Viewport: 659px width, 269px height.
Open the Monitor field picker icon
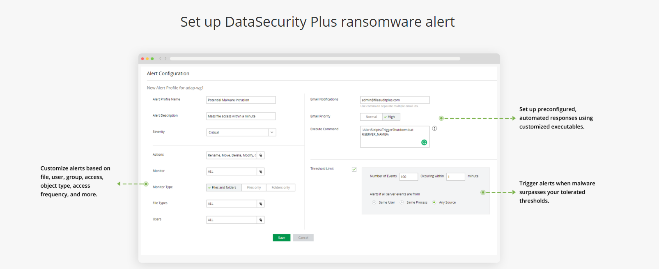pyautogui.click(x=260, y=172)
